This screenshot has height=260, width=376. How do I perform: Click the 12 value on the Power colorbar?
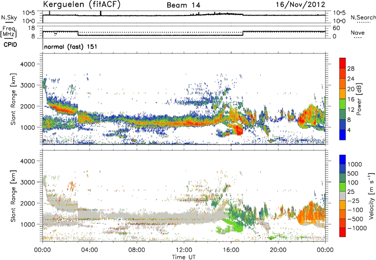point(351,110)
